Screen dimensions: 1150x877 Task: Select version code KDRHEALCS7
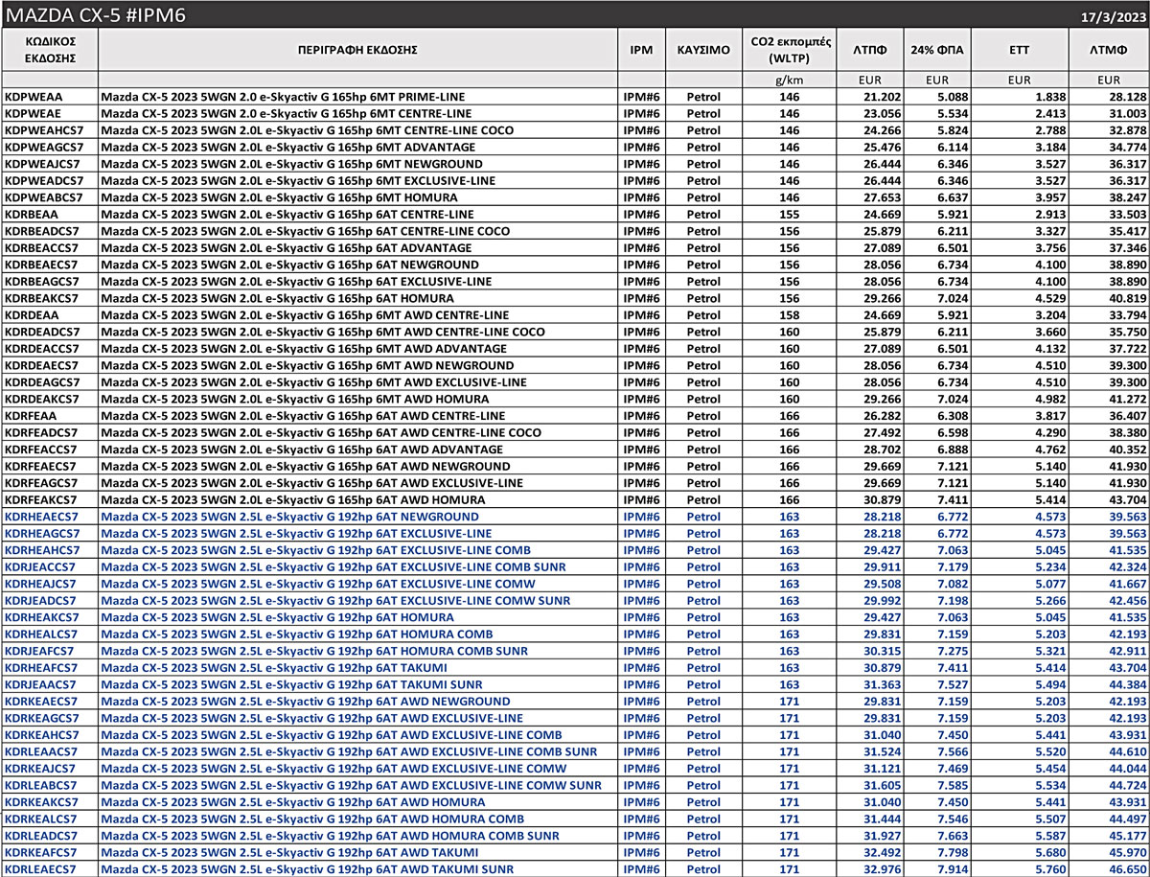pyautogui.click(x=42, y=634)
